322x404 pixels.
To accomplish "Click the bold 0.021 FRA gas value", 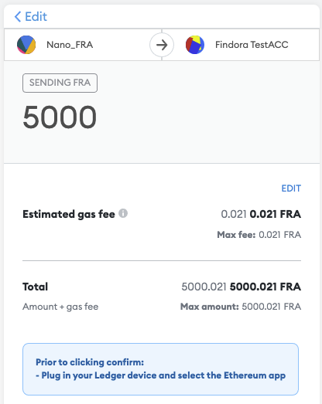I will coord(276,214).
